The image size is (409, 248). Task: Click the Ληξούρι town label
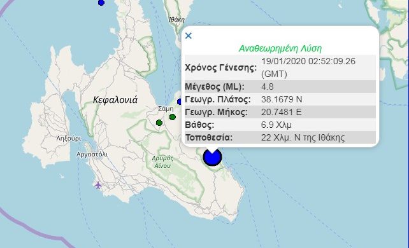(69, 139)
